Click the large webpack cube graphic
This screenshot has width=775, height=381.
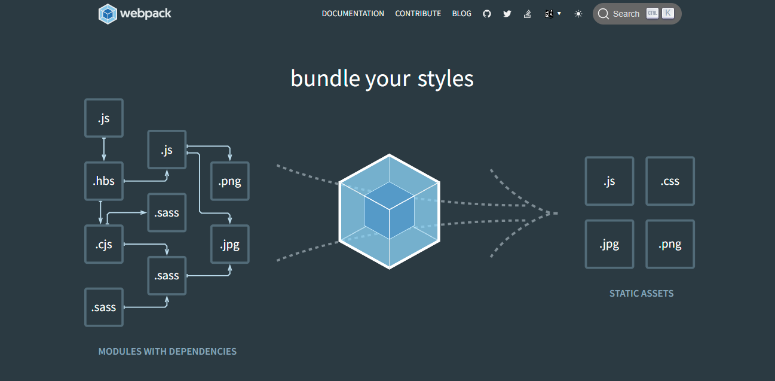pos(390,211)
